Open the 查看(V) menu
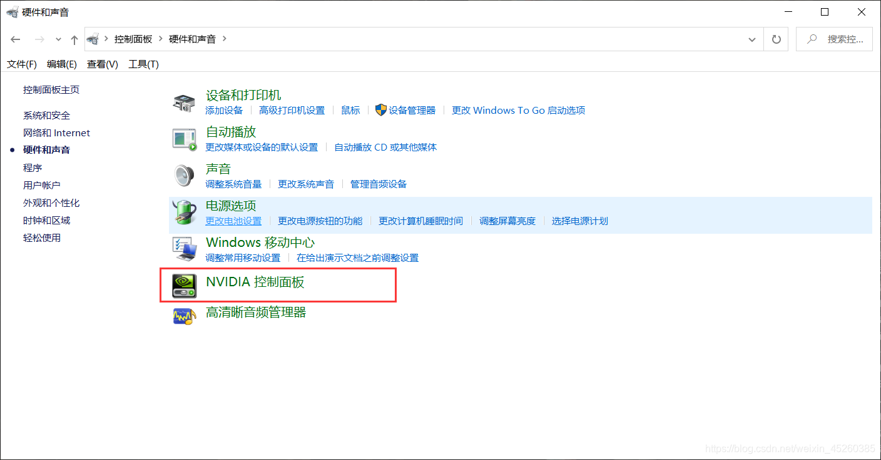Image resolution: width=881 pixels, height=460 pixels. pos(103,64)
